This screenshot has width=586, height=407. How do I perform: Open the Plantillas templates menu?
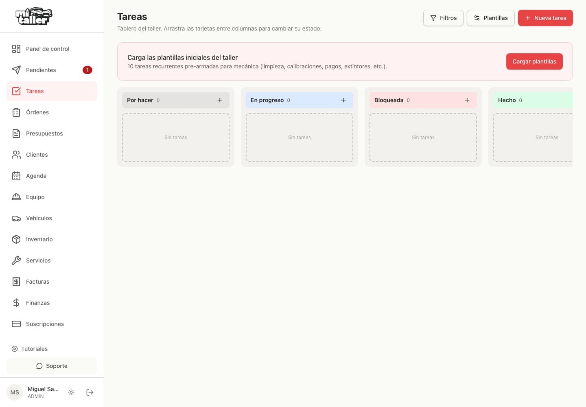pos(491,18)
